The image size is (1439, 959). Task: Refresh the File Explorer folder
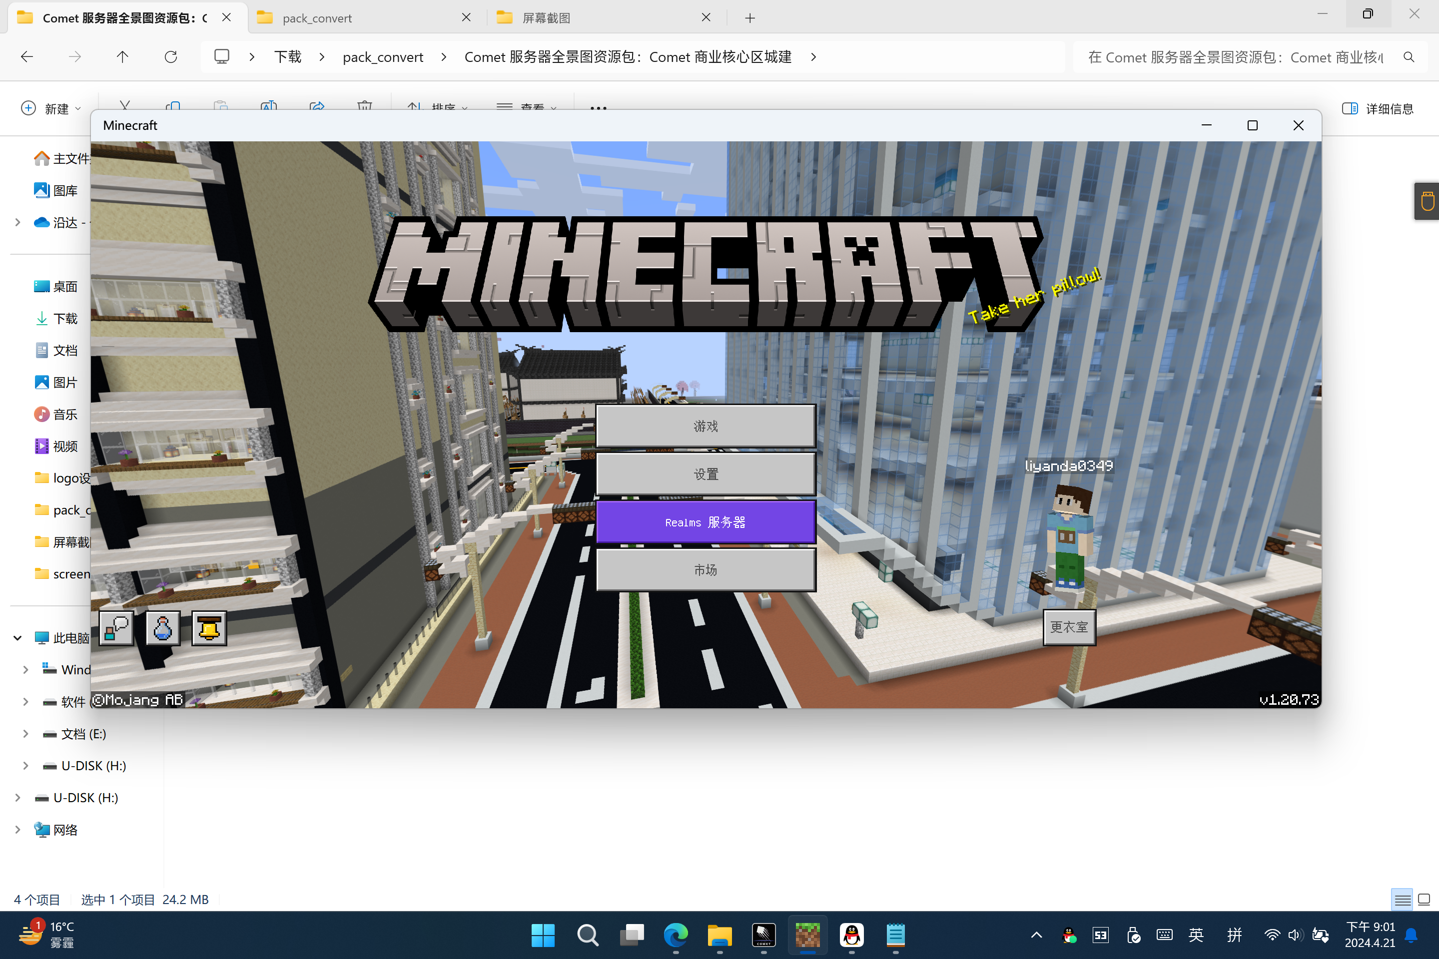coord(171,57)
